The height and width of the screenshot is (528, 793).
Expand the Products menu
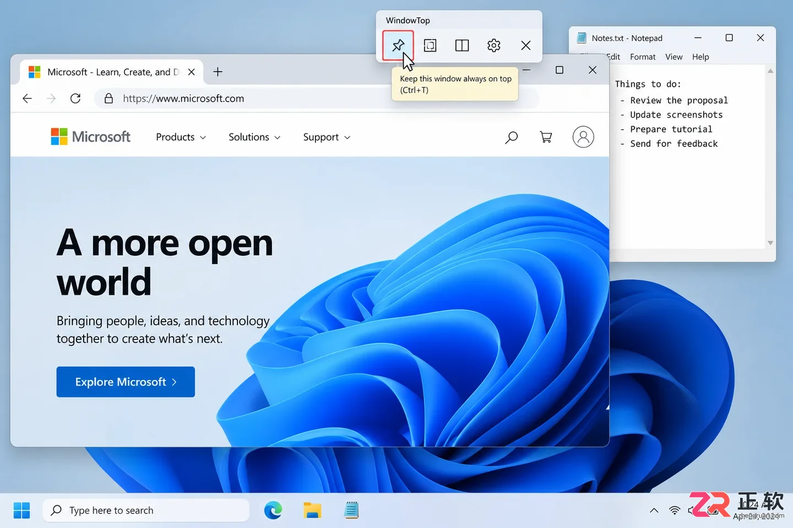181,137
